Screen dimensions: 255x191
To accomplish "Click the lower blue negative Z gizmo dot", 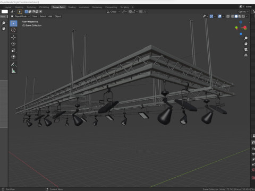I will click(x=241, y=34).
